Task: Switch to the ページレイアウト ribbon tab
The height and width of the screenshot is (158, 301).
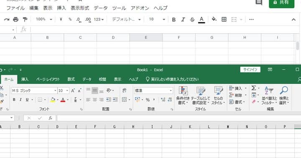Action: point(48,79)
